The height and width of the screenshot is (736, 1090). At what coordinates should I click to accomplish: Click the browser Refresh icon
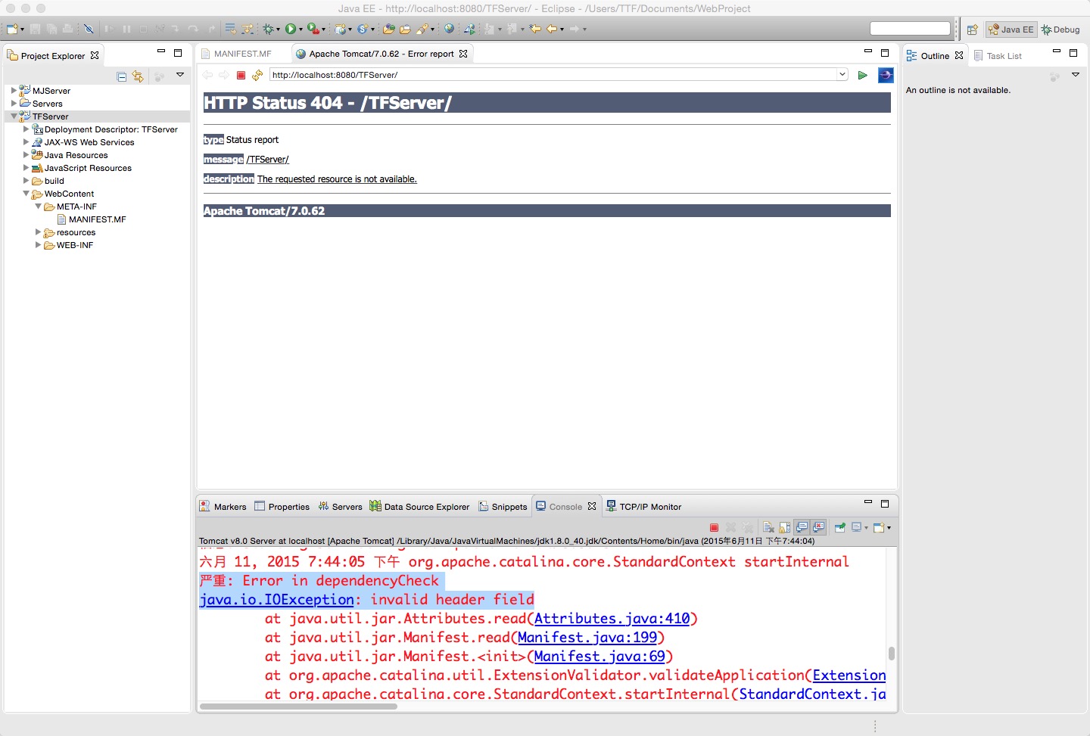pyautogui.click(x=257, y=75)
